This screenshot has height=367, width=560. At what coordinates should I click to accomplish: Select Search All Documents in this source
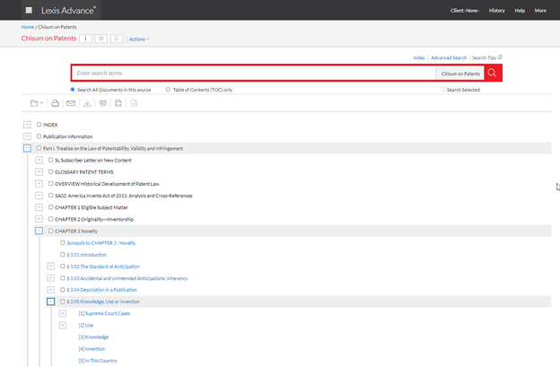click(x=73, y=90)
